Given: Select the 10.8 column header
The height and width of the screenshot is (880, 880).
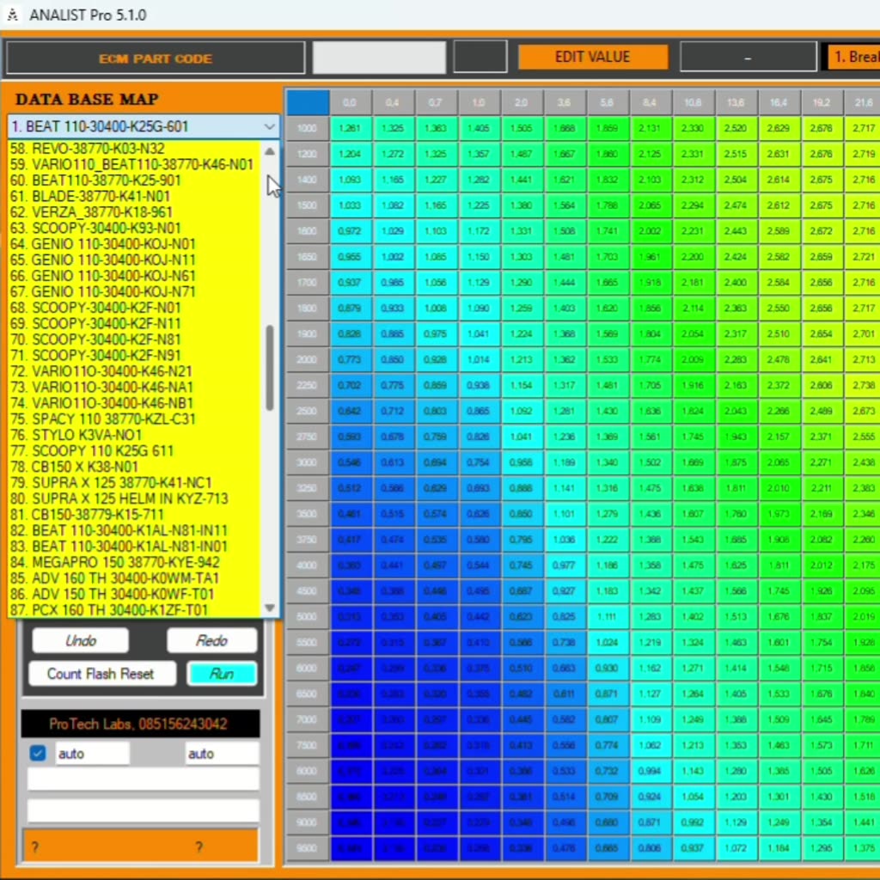Looking at the screenshot, I should coord(693,103).
